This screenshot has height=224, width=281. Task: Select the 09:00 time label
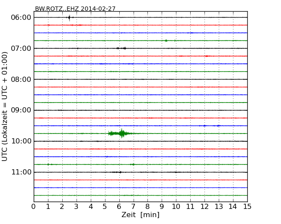click(x=21, y=110)
